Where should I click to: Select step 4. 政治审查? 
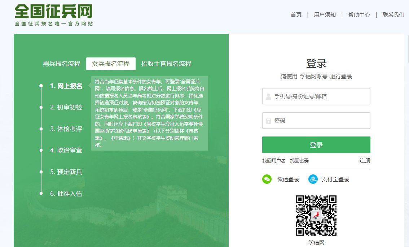tap(66, 150)
